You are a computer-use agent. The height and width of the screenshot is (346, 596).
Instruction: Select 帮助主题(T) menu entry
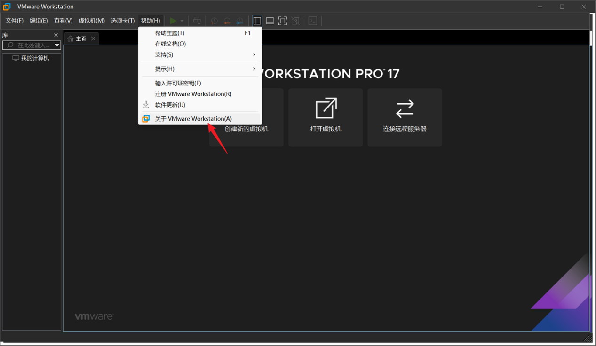(200, 33)
